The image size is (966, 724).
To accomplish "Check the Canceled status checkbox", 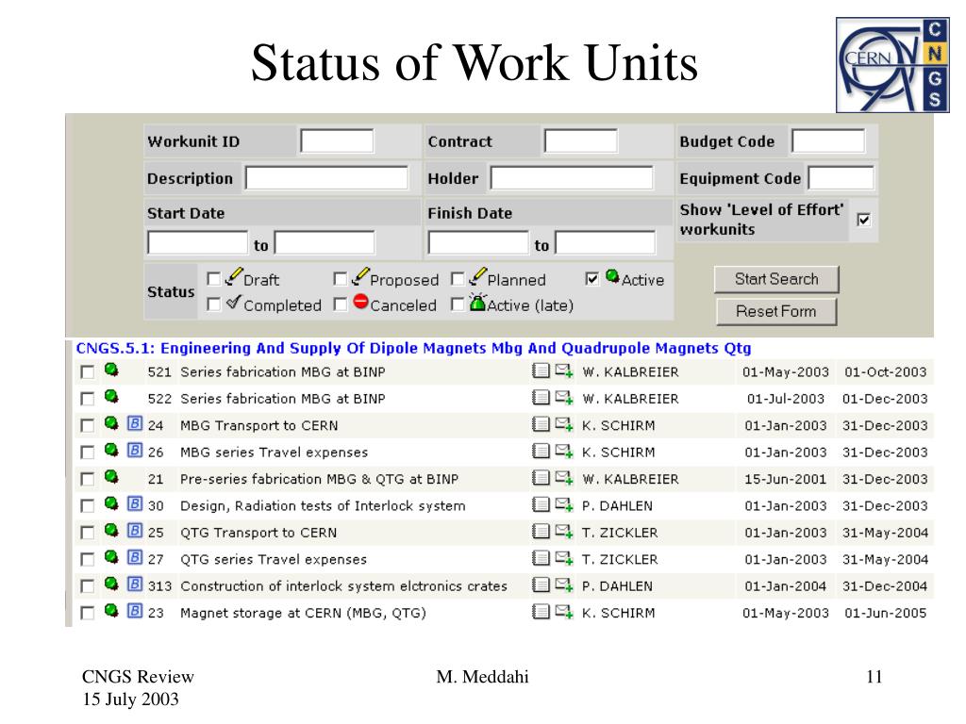I will coord(340,304).
